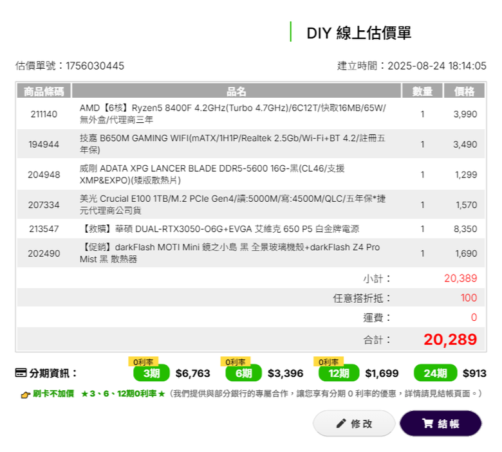Select the 3期 installment badge
The width and height of the screenshot is (502, 452).
(151, 373)
